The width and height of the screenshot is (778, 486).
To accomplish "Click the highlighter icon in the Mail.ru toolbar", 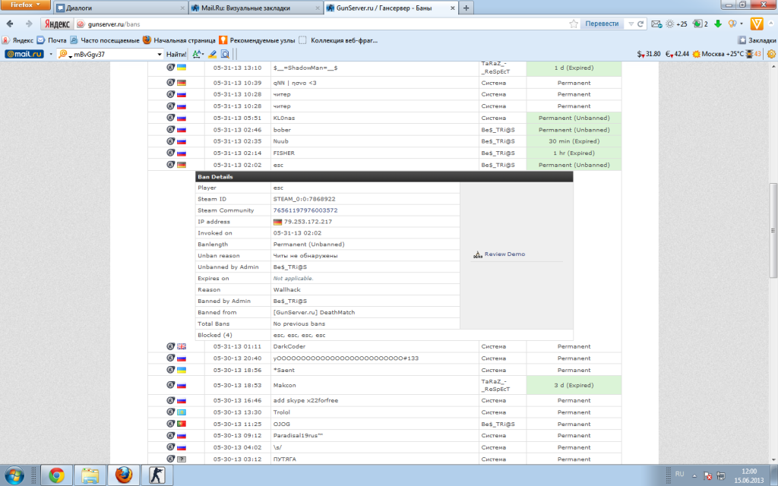I will point(212,55).
